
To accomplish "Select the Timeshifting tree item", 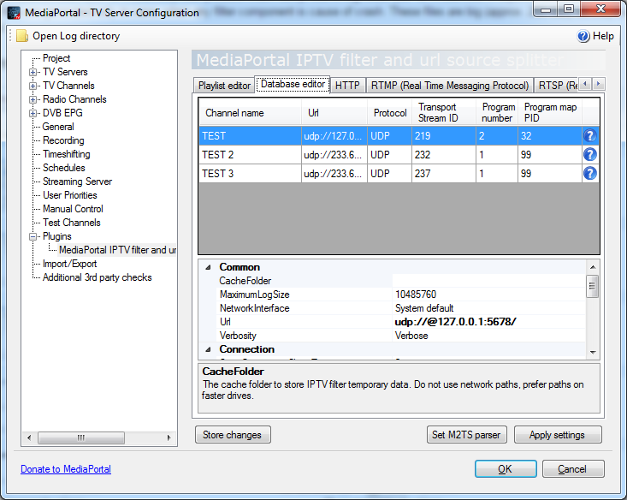I will (x=67, y=154).
